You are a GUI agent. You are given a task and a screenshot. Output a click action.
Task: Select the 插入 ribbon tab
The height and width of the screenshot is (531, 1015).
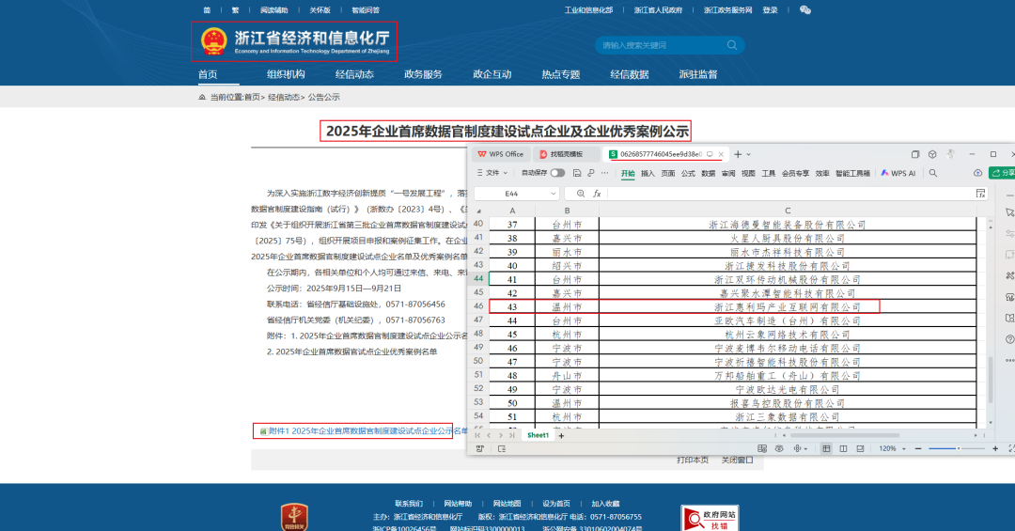click(648, 173)
